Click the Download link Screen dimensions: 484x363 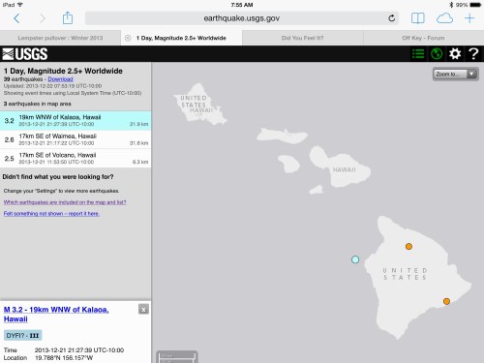coord(60,79)
